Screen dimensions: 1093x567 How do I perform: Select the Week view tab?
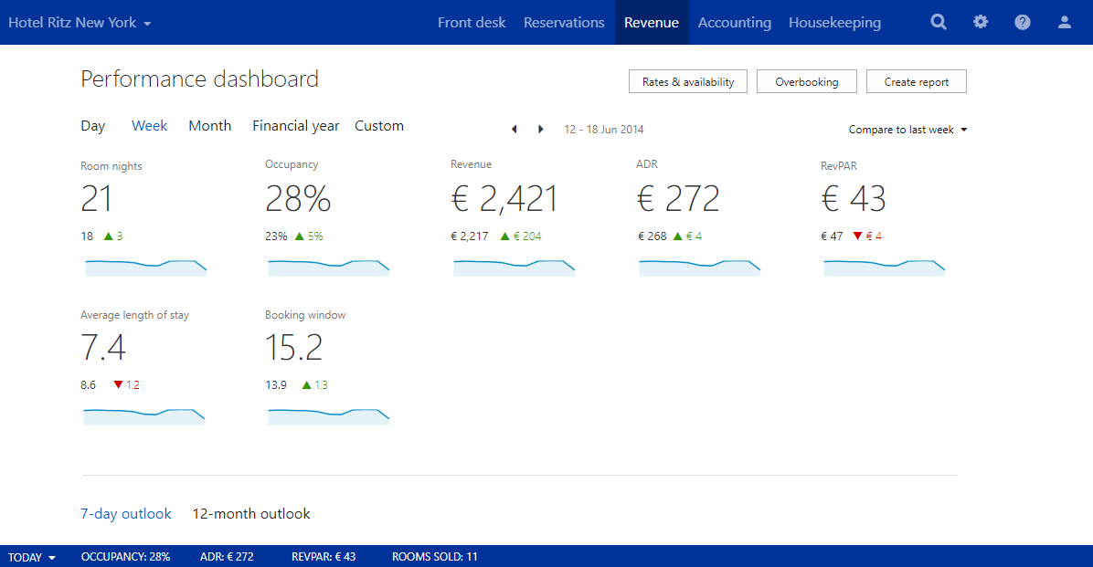click(x=150, y=125)
